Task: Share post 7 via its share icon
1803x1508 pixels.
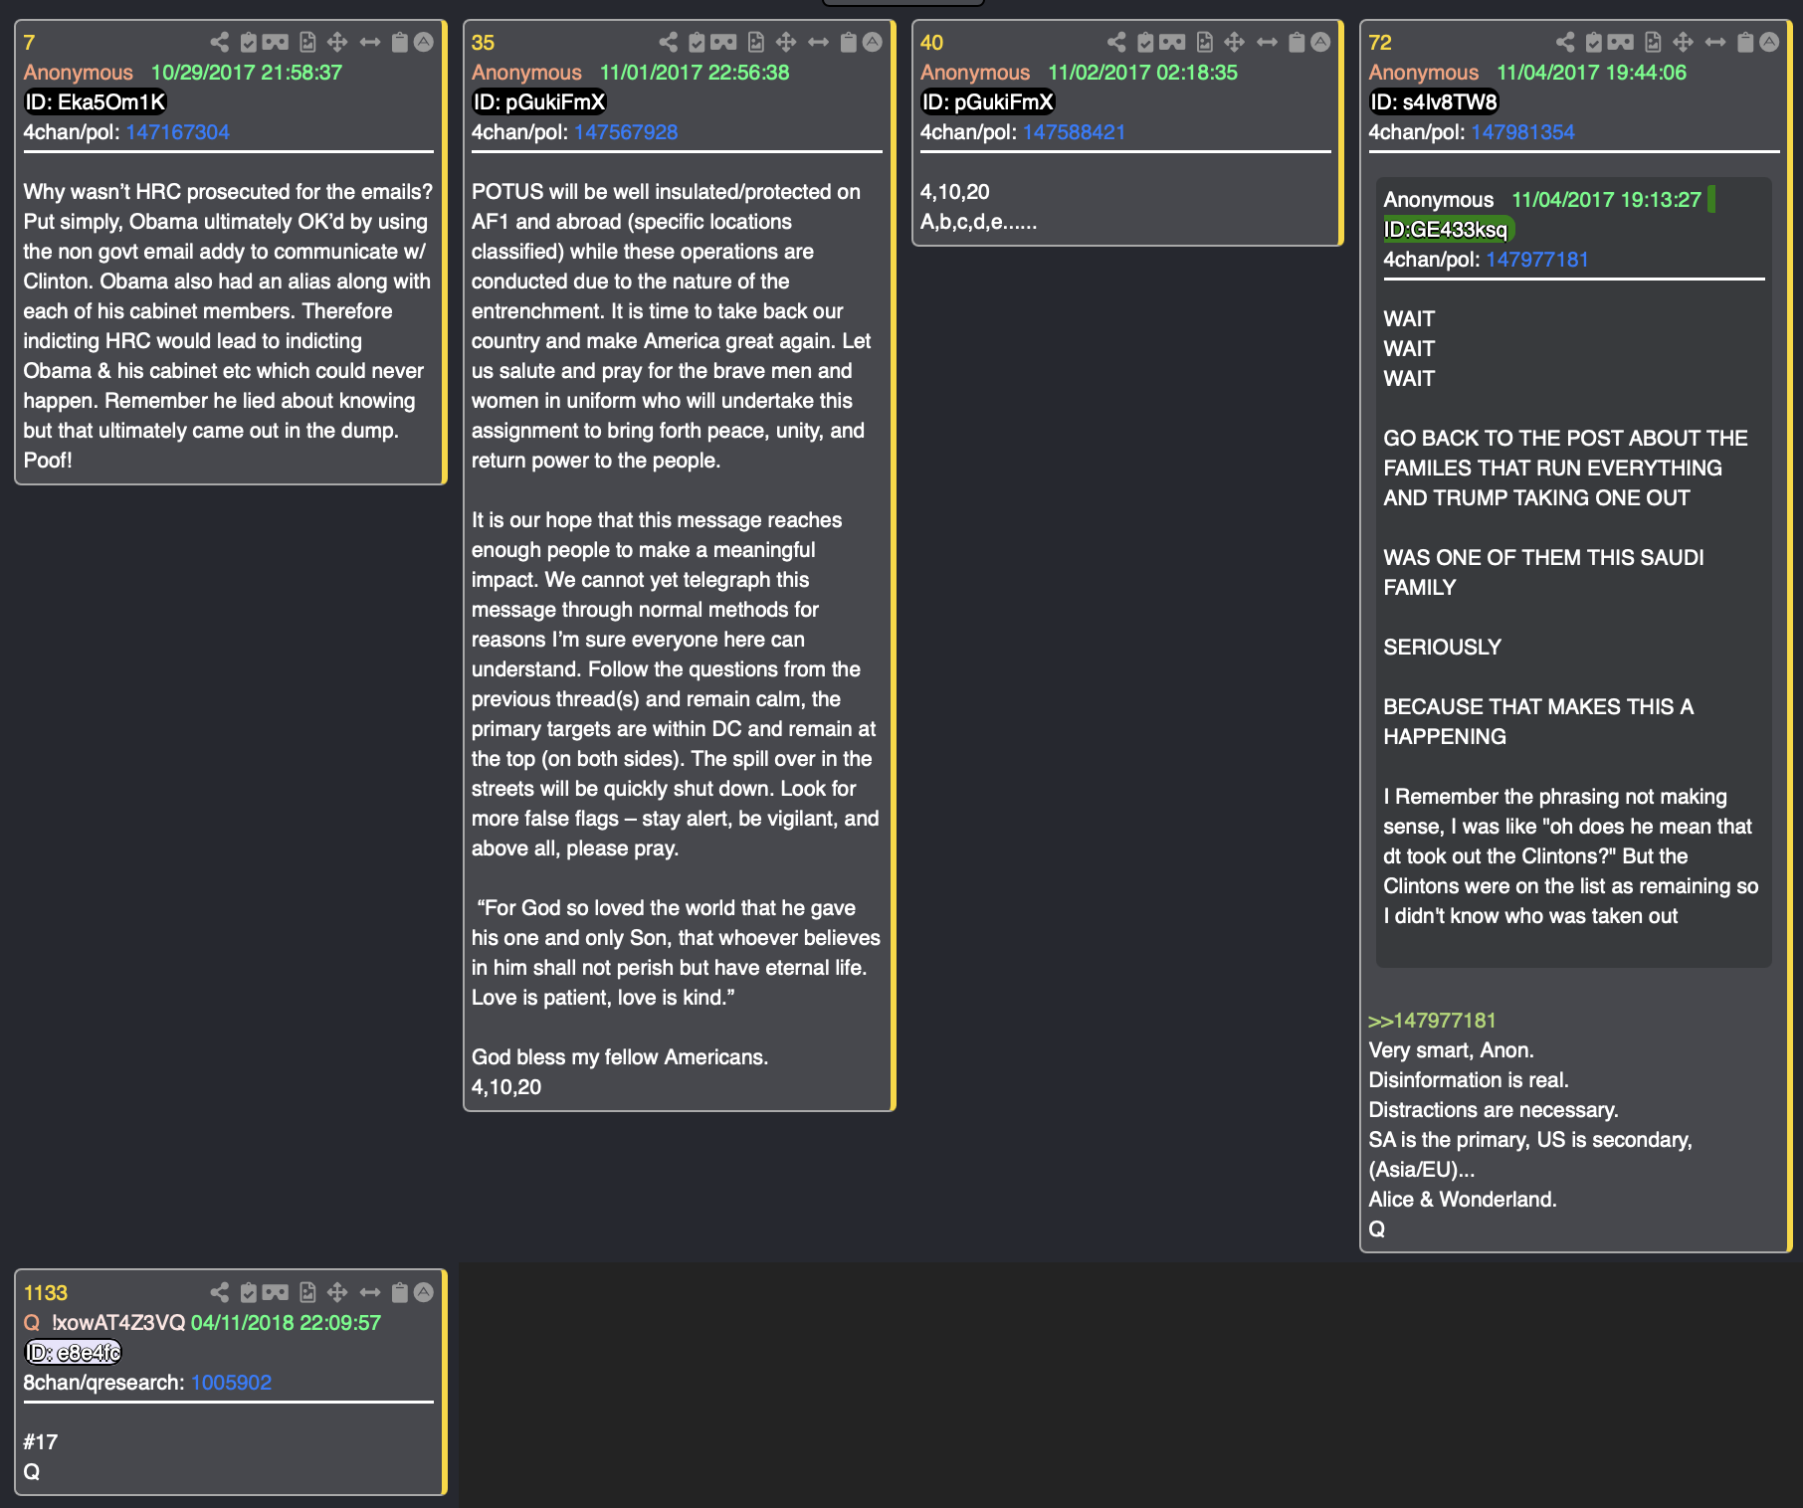Action: pos(220,42)
